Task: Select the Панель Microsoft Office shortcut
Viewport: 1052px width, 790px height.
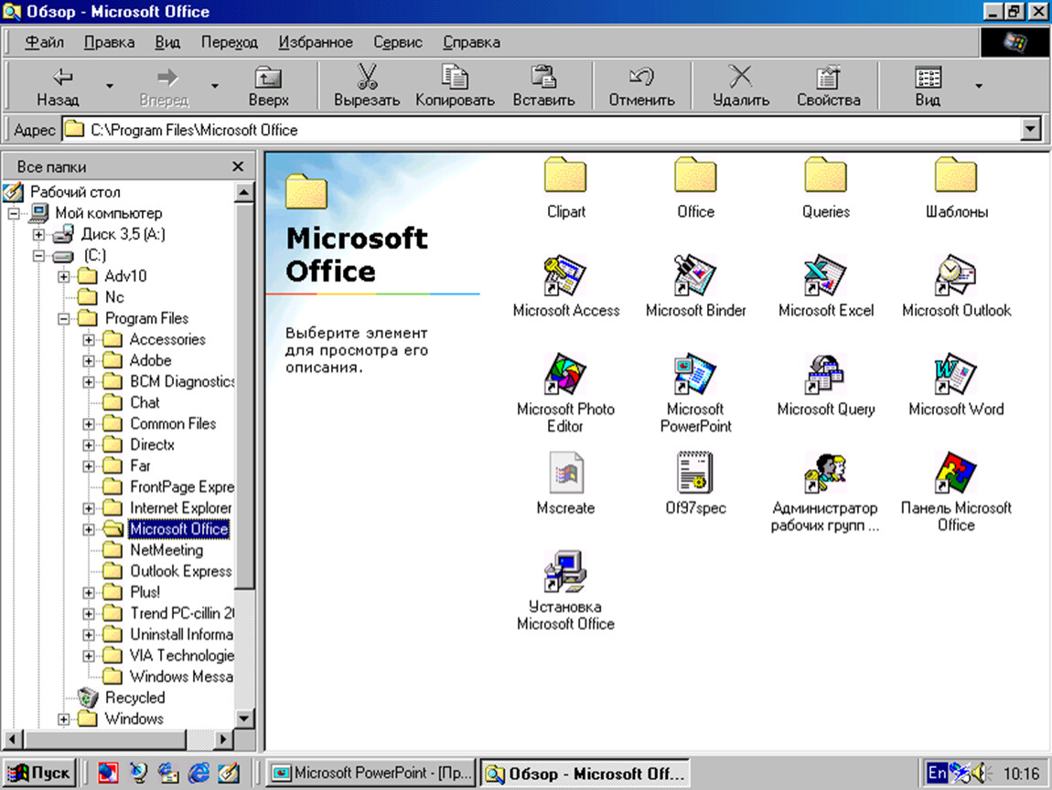Action: click(955, 473)
